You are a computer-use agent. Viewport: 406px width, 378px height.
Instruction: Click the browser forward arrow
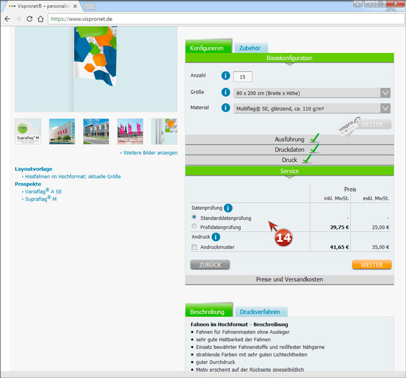click(18, 19)
